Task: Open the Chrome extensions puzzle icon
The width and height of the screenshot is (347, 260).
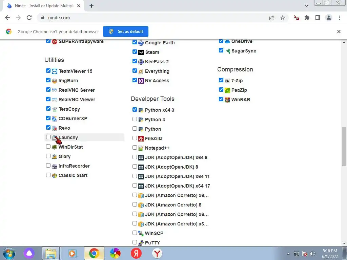Action: click(x=307, y=18)
